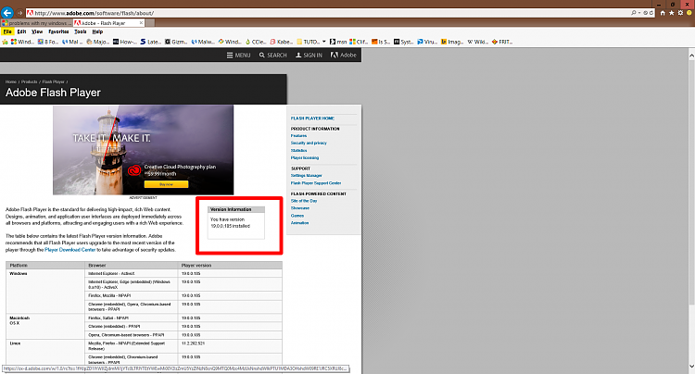This screenshot has width=695, height=374.
Task: Open the browser Home icon
Action: click(663, 13)
